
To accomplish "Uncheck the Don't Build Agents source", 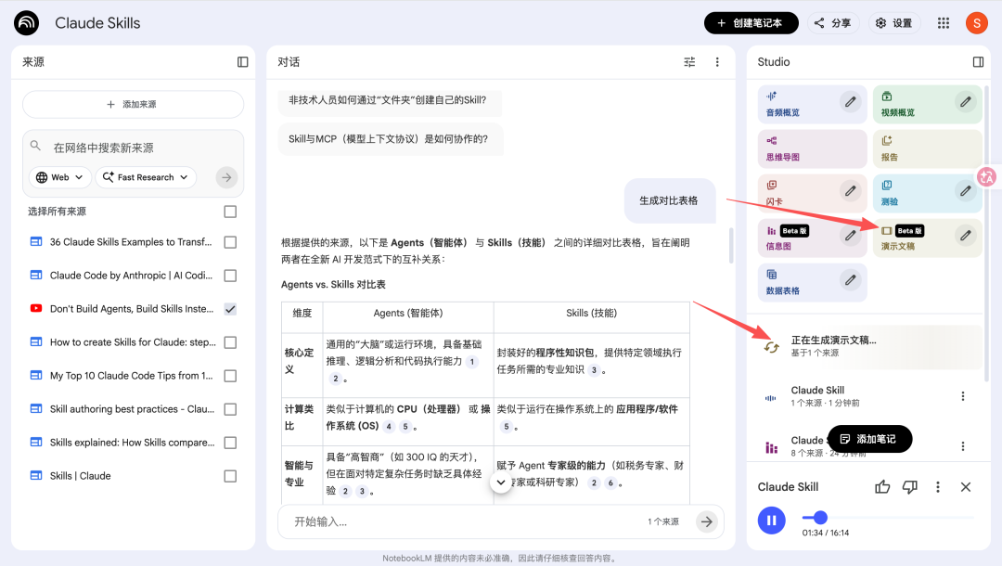I will point(230,309).
